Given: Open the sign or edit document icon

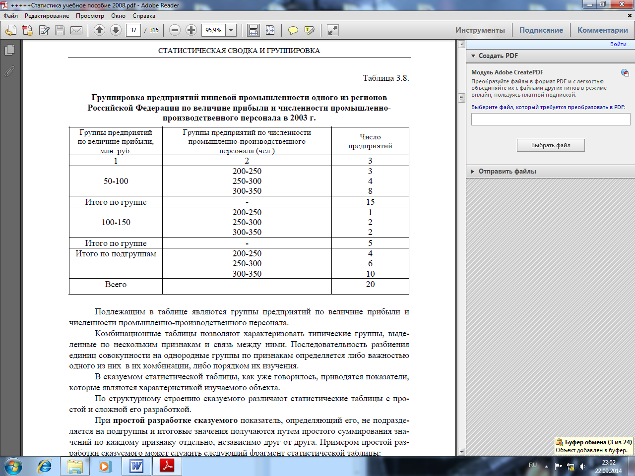Looking at the screenshot, I should pos(44,30).
